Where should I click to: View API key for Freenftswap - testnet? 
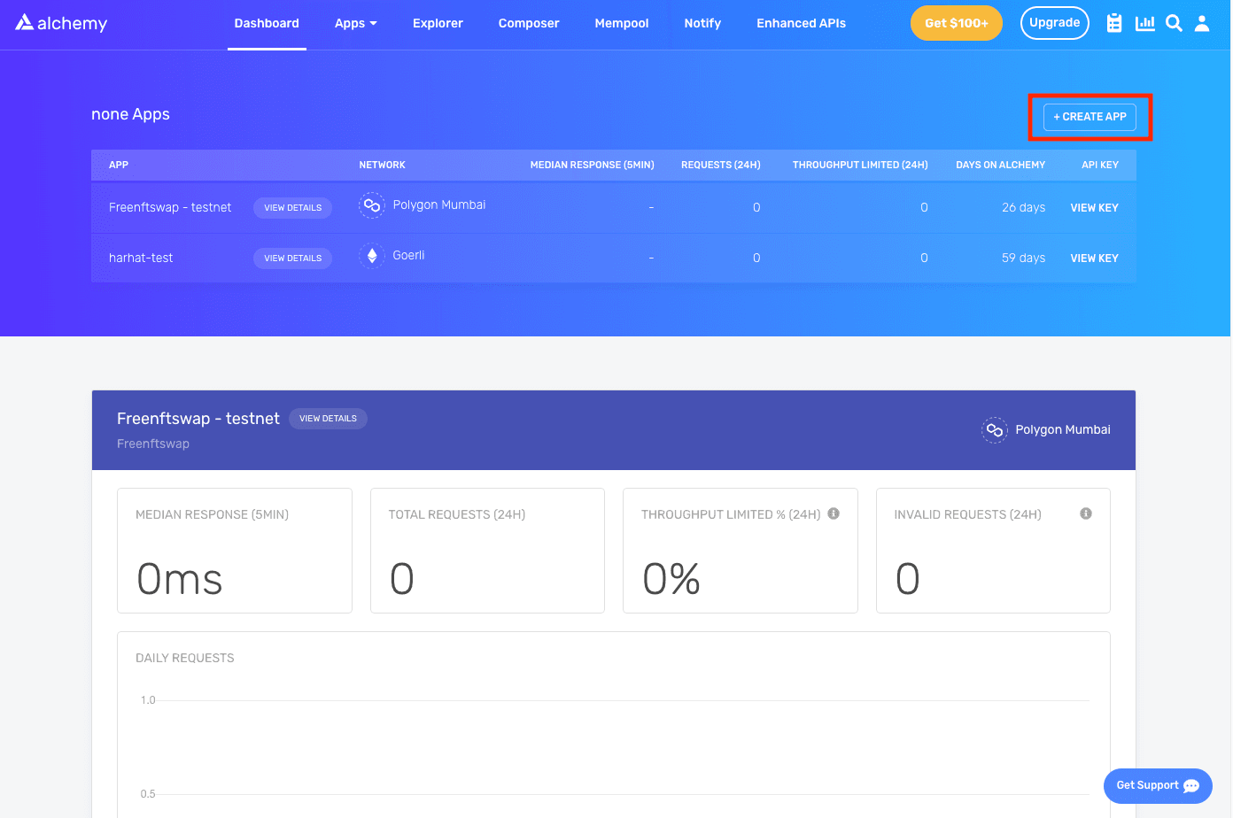pos(1094,208)
